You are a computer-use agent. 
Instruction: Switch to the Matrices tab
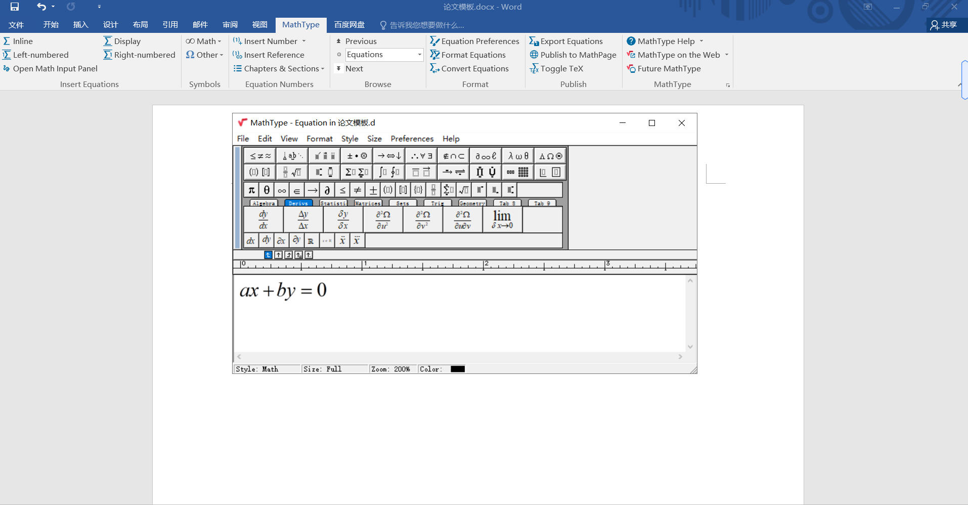click(368, 203)
